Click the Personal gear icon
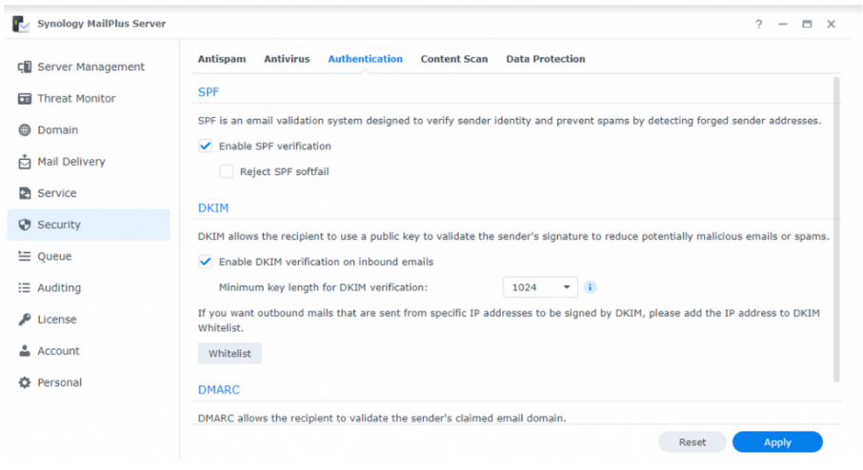 tap(24, 382)
